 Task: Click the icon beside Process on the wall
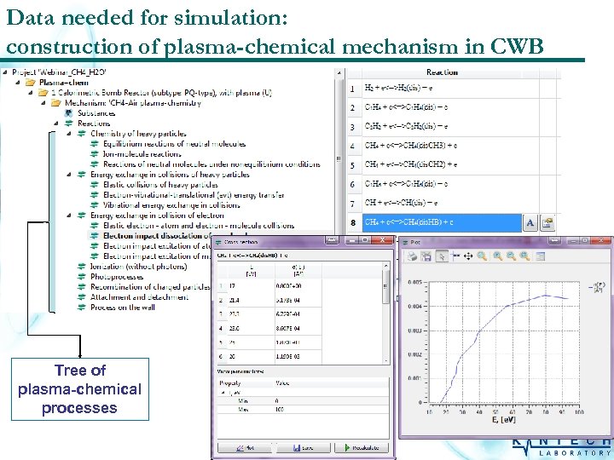tap(82, 307)
